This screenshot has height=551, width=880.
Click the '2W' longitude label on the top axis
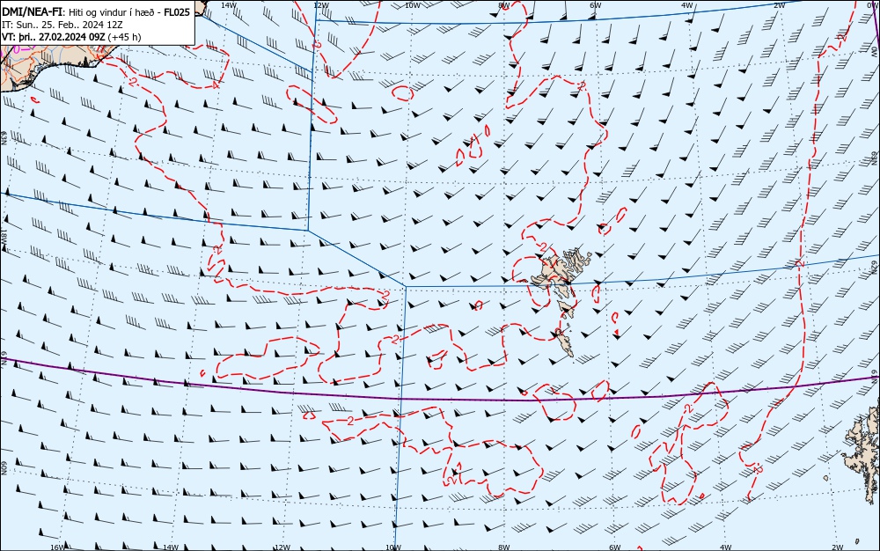pos(780,5)
